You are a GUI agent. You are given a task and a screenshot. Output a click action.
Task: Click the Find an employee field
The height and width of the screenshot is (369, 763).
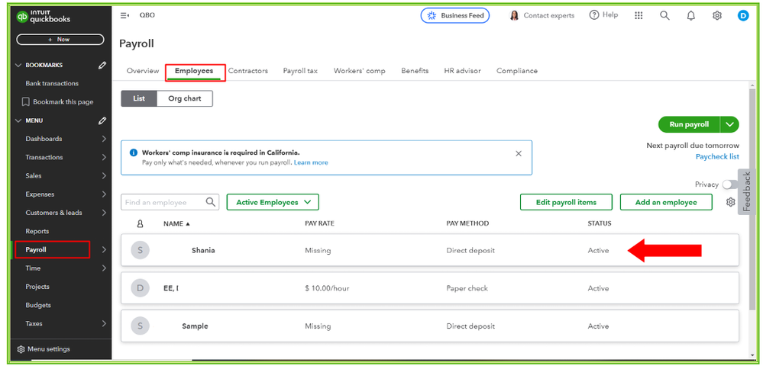(170, 202)
